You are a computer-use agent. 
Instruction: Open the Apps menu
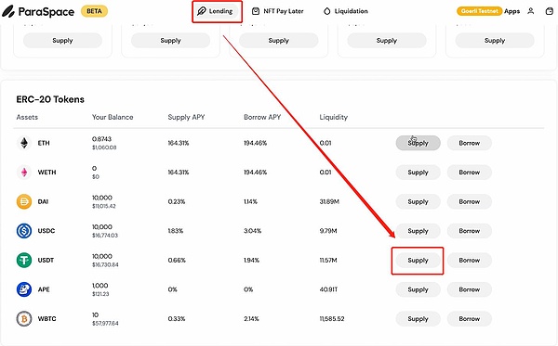point(511,11)
